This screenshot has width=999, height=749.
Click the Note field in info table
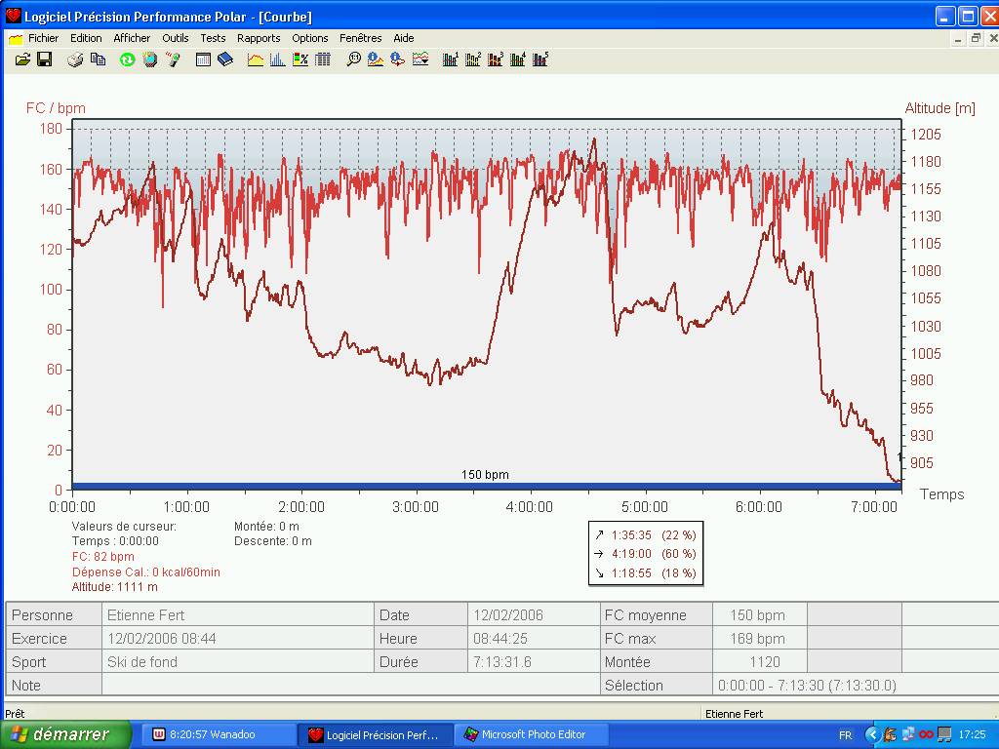click(x=351, y=686)
